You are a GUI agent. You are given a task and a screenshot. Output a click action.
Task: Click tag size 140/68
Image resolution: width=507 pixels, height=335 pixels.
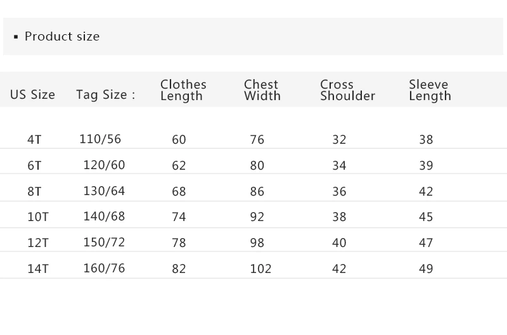(x=104, y=217)
